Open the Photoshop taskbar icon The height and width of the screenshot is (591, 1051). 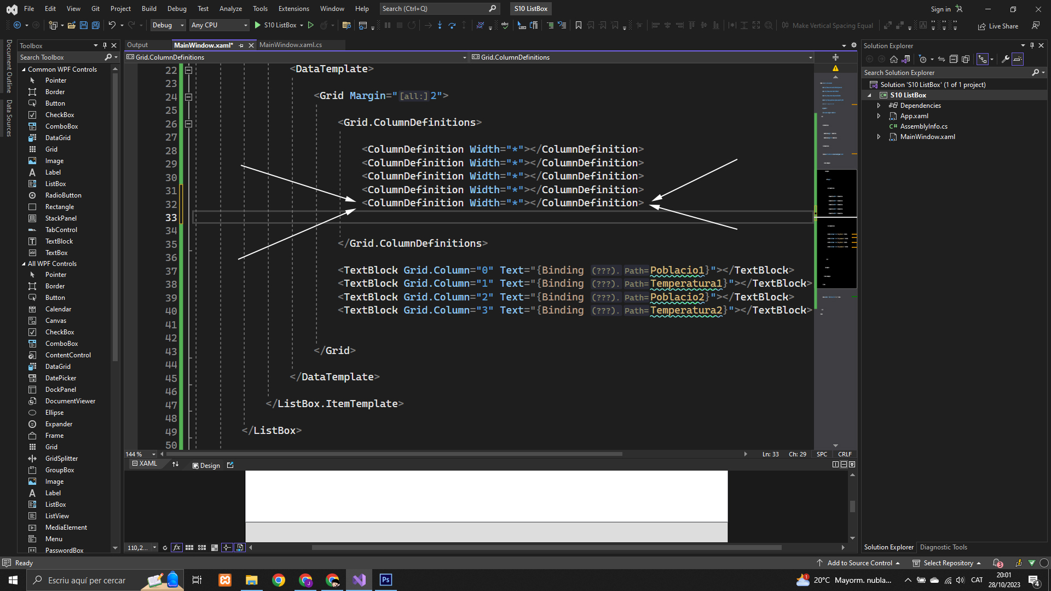coord(385,580)
